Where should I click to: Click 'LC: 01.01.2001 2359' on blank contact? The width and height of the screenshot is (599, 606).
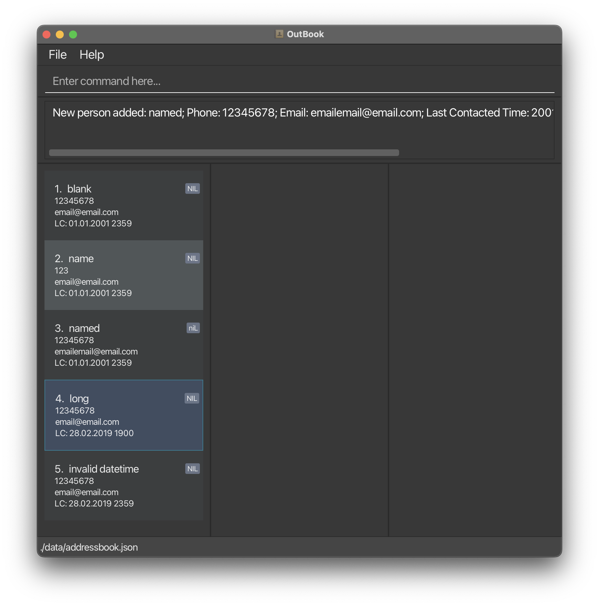[93, 223]
